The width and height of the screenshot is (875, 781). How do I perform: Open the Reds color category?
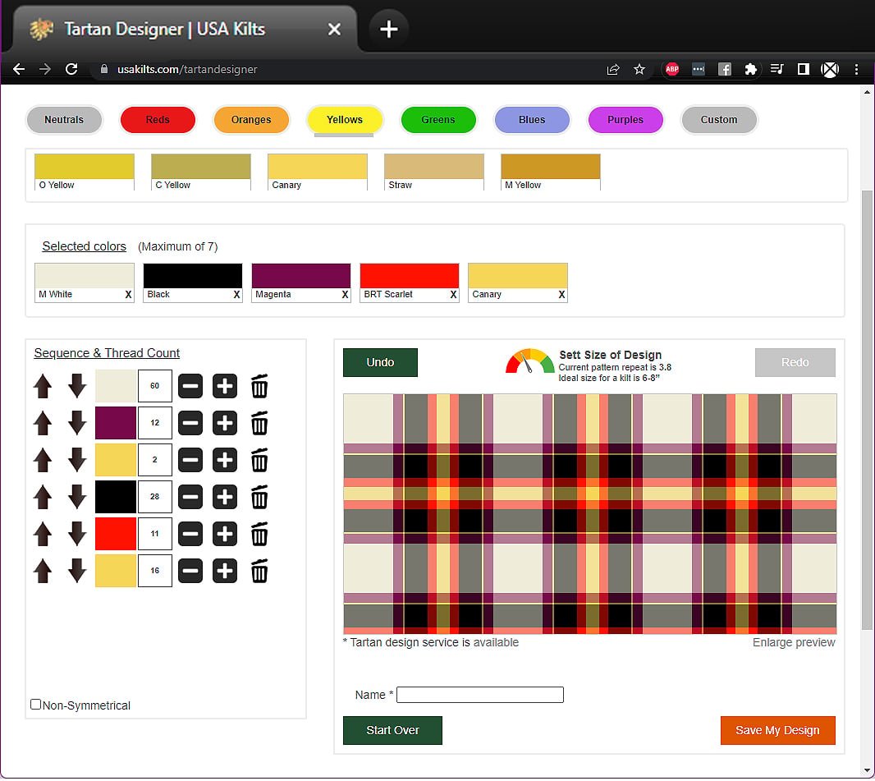pyautogui.click(x=158, y=119)
